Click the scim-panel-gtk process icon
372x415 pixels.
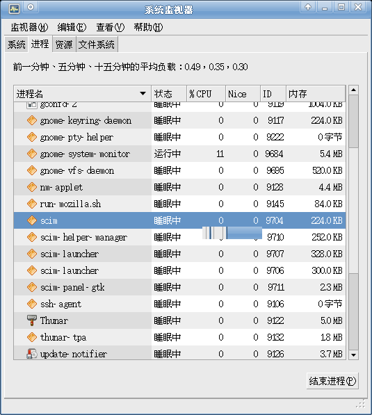click(32, 287)
